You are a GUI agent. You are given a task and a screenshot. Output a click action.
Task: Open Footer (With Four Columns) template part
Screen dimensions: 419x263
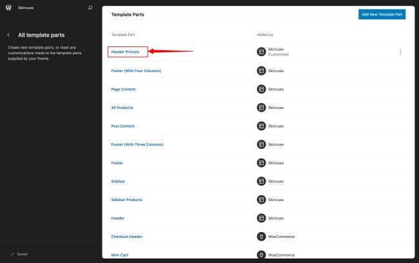point(135,70)
